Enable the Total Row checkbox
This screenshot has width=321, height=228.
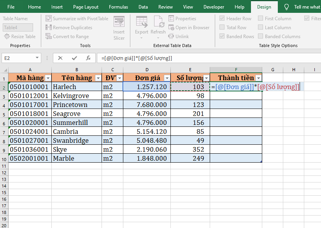(x=222, y=28)
